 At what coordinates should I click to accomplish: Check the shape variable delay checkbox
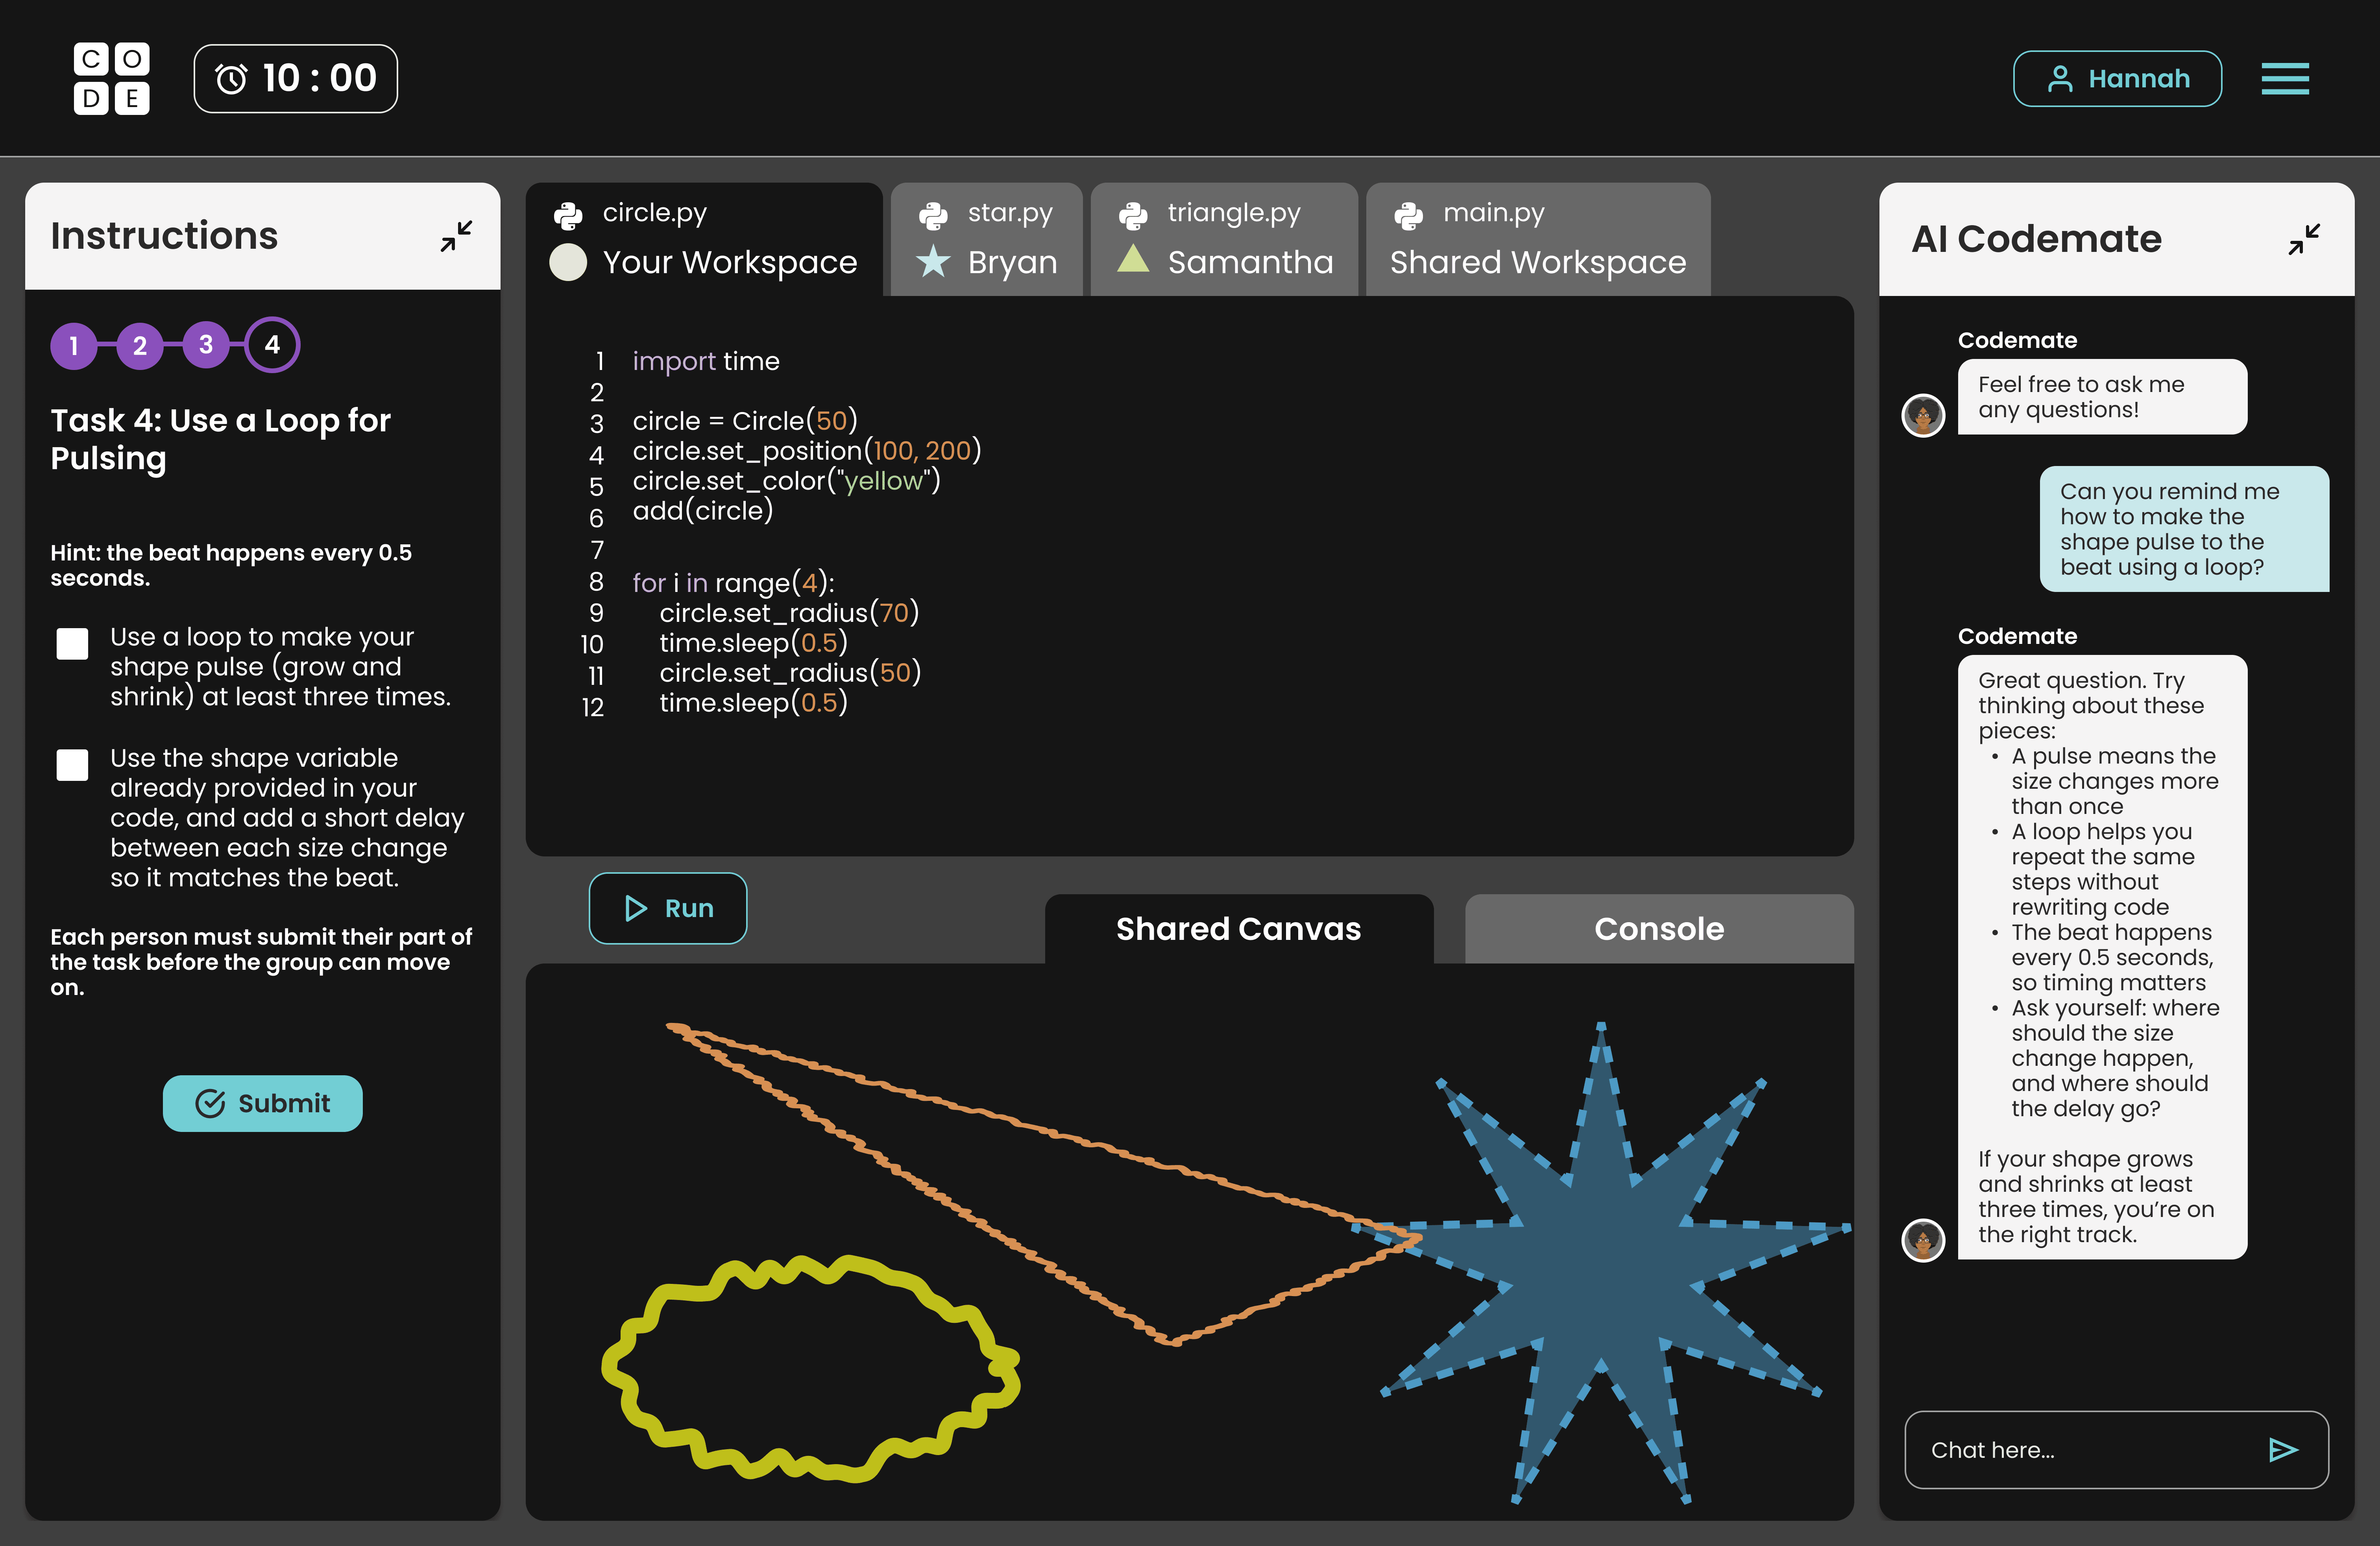(72, 765)
